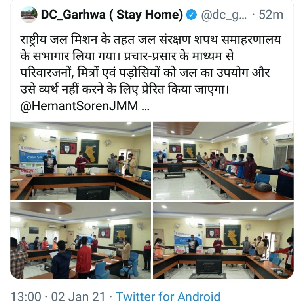The height and width of the screenshot is (307, 304).
Task: Click the blue verified badge
Action: coord(191,15)
